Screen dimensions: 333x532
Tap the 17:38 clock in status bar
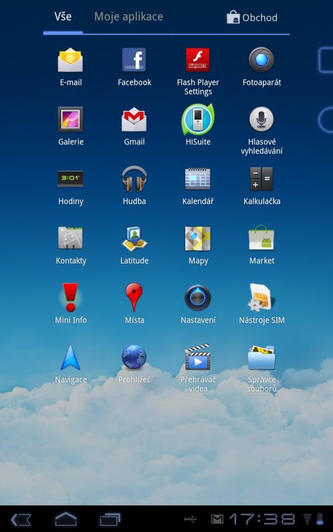pyautogui.click(x=262, y=519)
